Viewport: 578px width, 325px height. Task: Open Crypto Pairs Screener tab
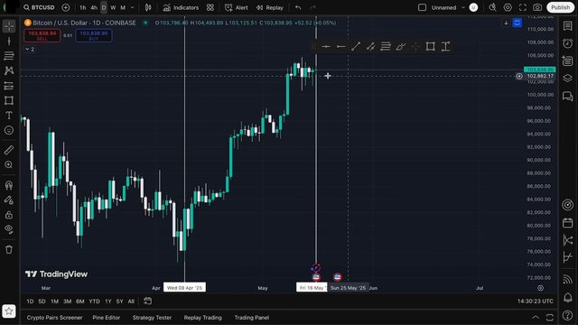(x=54, y=318)
